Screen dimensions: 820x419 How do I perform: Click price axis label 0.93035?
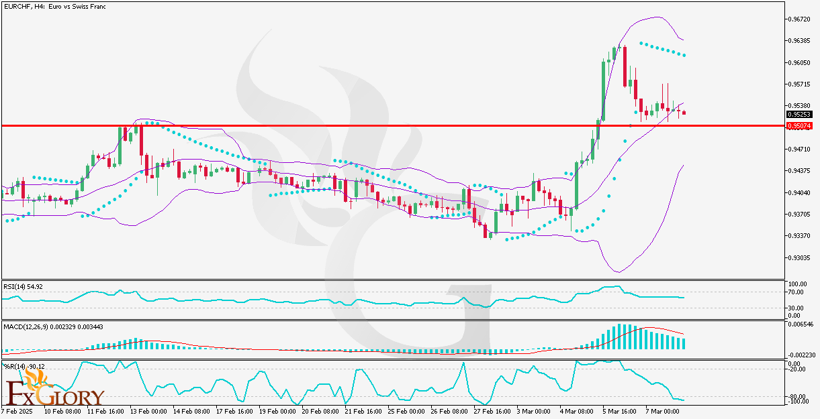pos(798,258)
